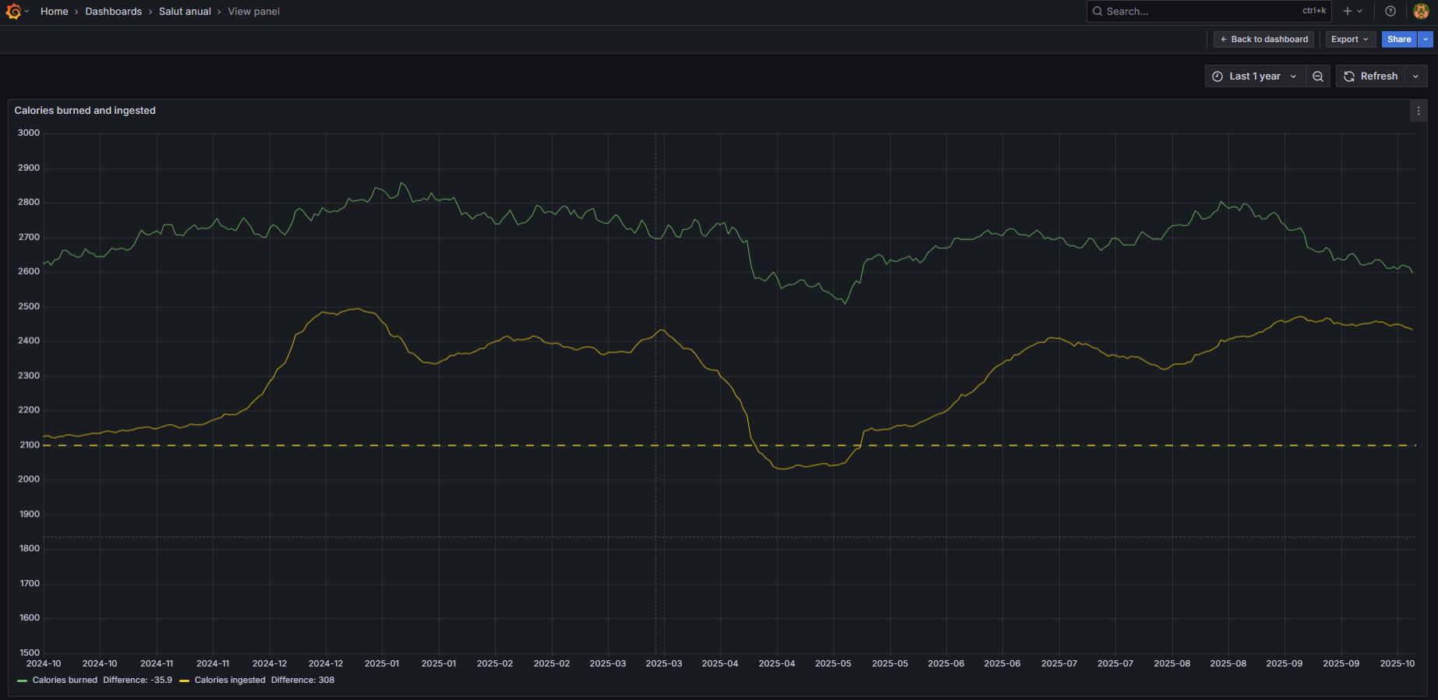The width and height of the screenshot is (1438, 700).
Task: Click Back to dashboard button
Action: click(x=1263, y=39)
